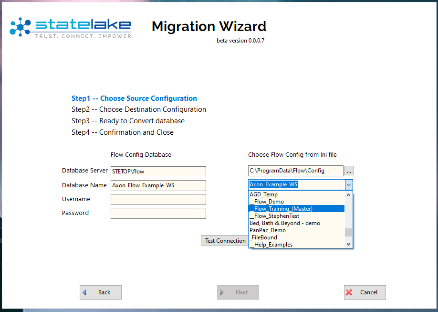Viewport: 438px width, 312px height.
Task: Click the Axon_Example_WS combo box text
Action: click(x=273, y=184)
